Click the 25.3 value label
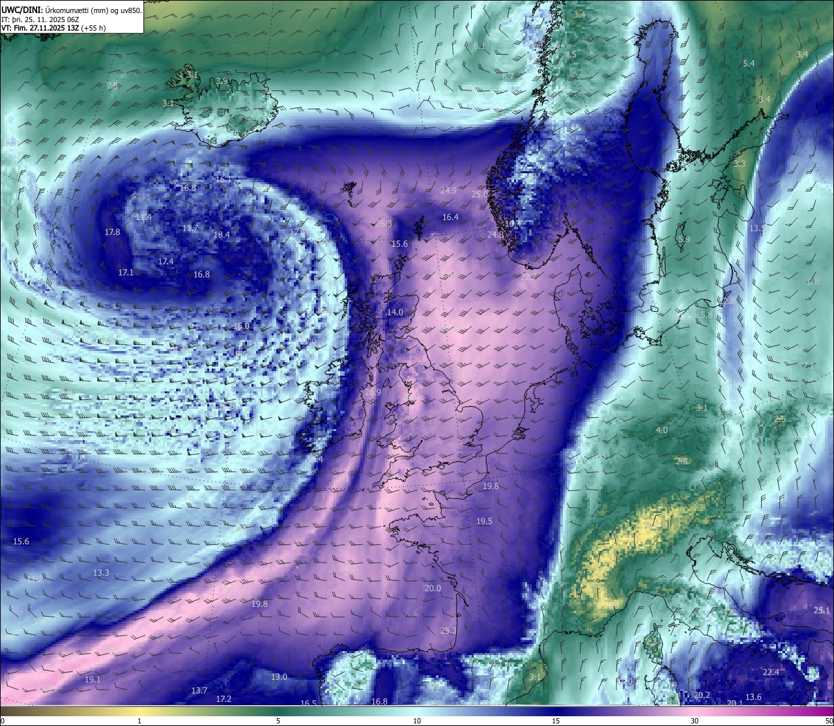The height and width of the screenshot is (726, 834). [448, 631]
